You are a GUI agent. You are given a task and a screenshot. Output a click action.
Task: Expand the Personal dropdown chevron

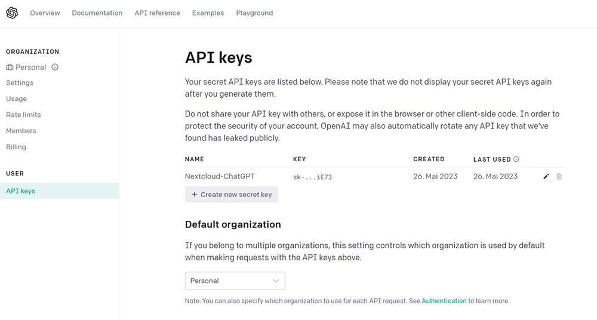tap(276, 281)
